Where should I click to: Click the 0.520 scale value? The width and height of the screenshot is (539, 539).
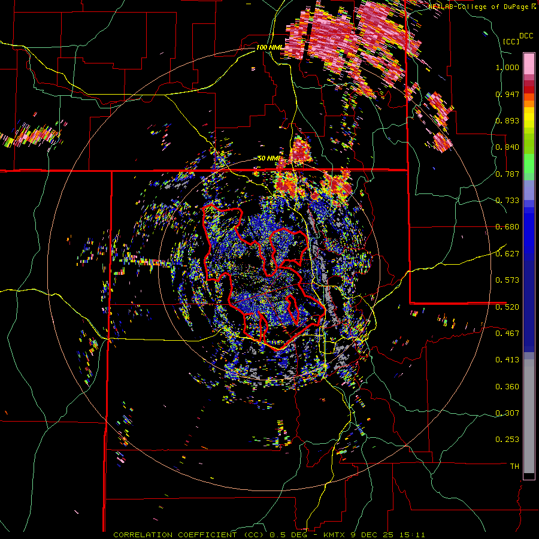507,307
